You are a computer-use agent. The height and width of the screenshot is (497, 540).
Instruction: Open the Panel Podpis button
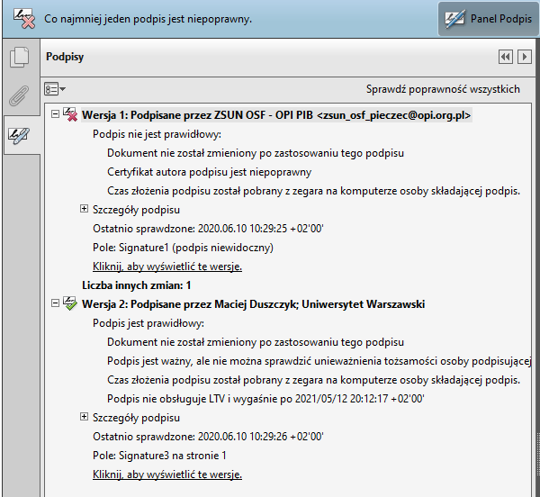click(488, 19)
